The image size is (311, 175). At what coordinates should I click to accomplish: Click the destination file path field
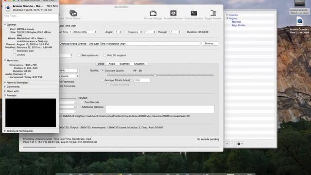pos(129,43)
